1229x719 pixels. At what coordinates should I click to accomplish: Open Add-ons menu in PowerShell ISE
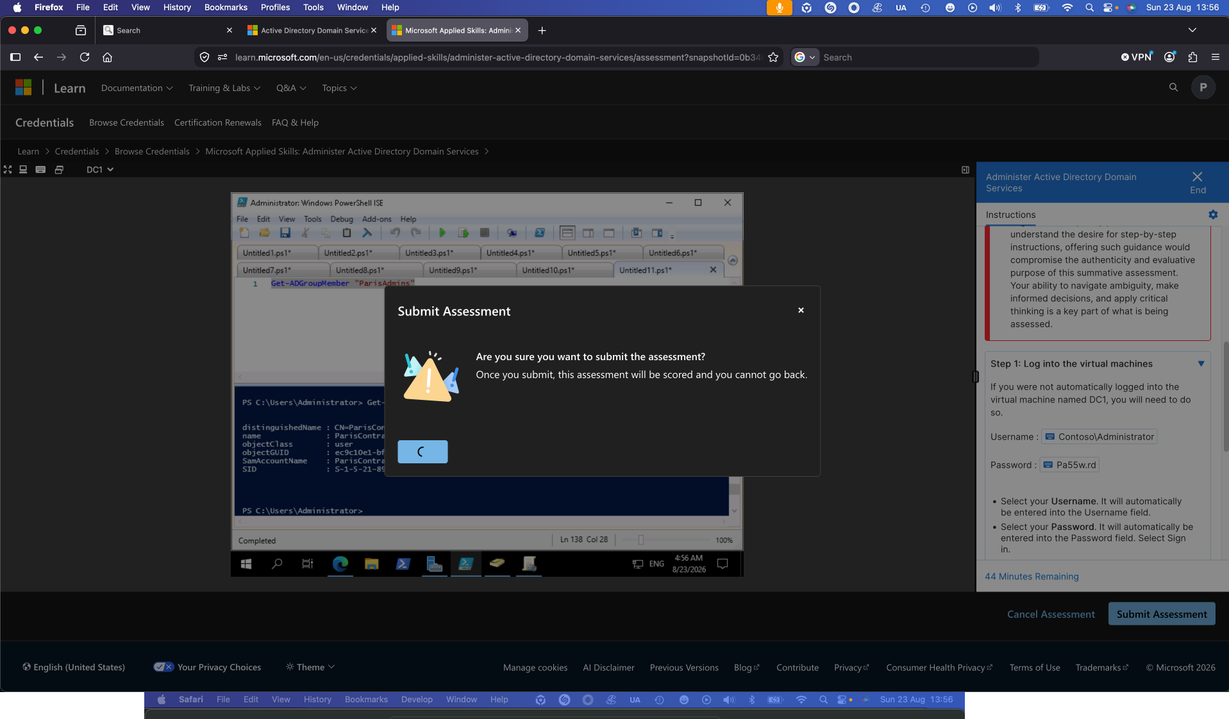[377, 219]
